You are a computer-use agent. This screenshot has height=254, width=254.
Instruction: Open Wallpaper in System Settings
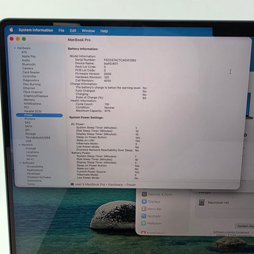click(151, 223)
